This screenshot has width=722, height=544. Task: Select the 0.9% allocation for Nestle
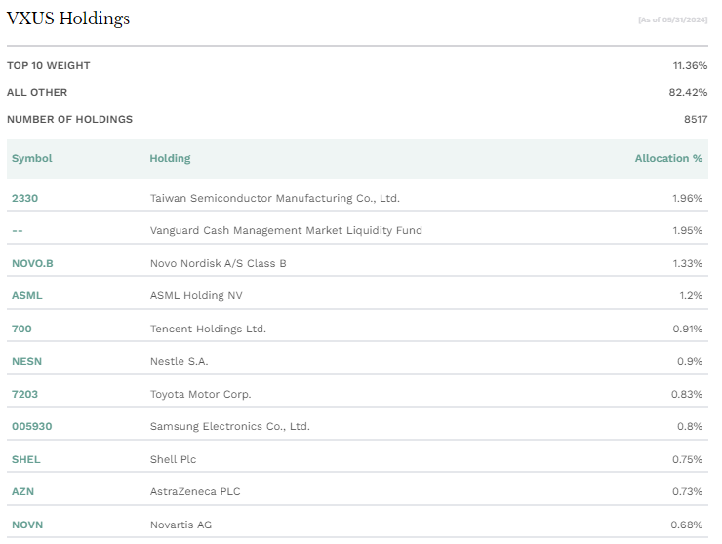coord(690,362)
